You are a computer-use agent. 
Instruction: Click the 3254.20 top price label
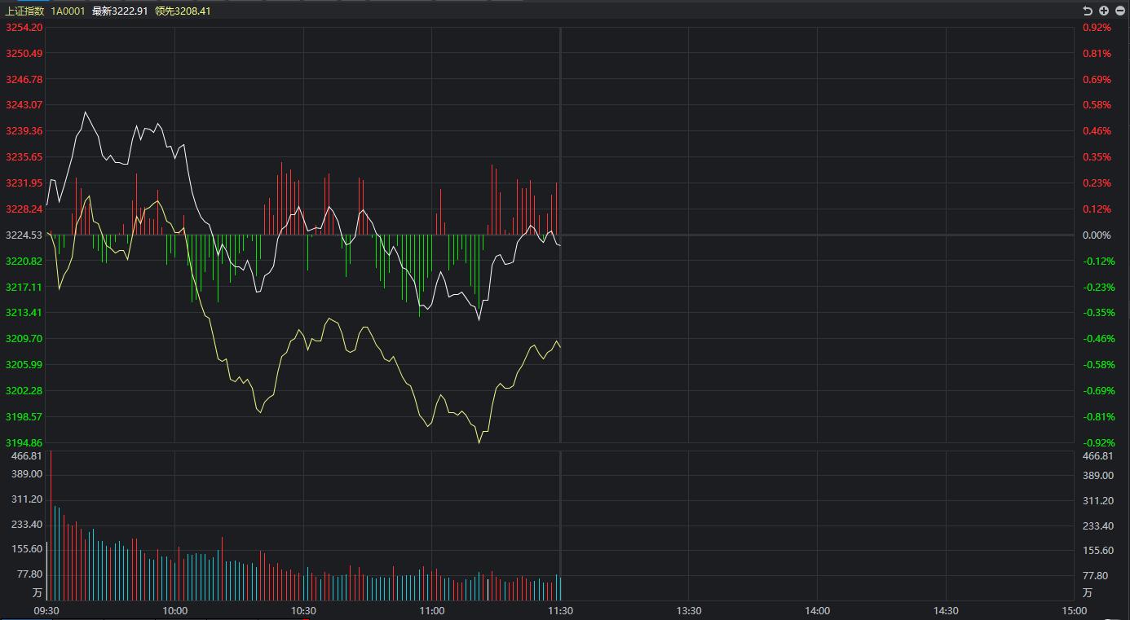pos(24,28)
